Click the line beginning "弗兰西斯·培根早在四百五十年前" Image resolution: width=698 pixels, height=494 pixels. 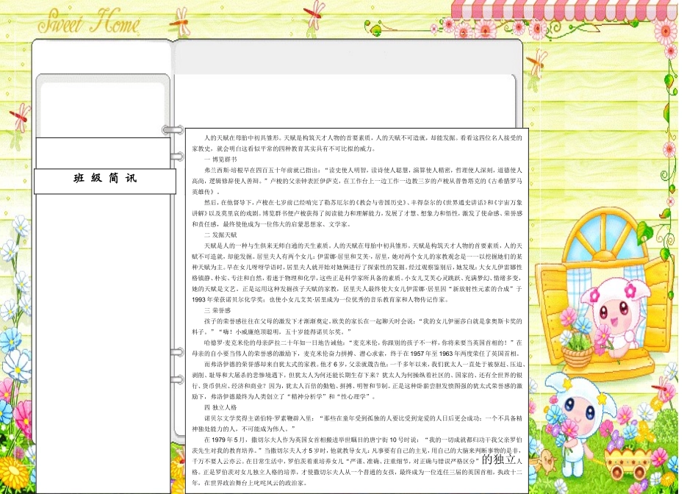(x=363, y=170)
